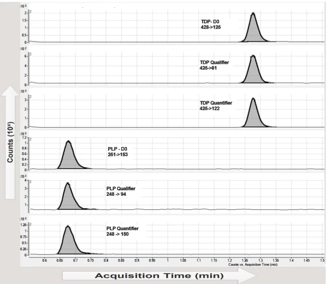Image resolution: width=329 pixels, height=284 pixels.
Task: Click time-axis tick label 0.65
Action: coord(60,260)
